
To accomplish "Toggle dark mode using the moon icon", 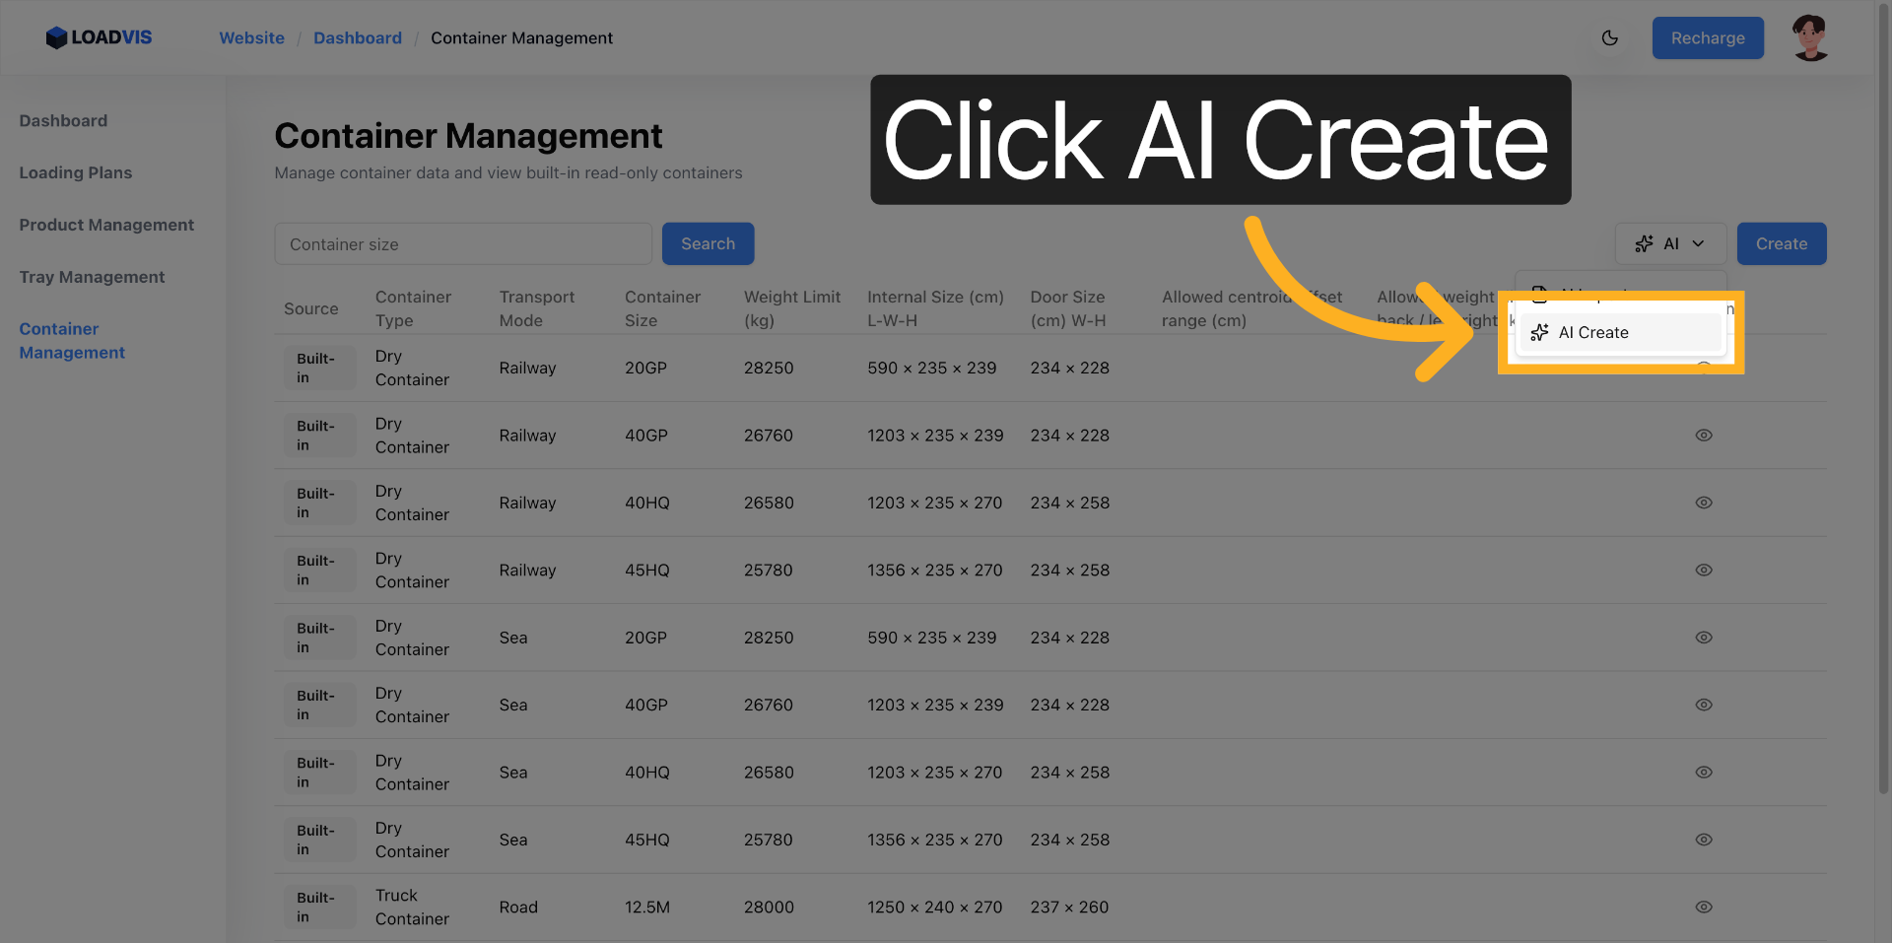I will pos(1610,37).
